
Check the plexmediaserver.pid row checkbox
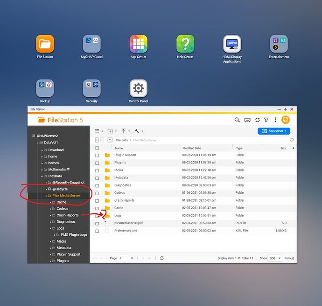(x=97, y=224)
